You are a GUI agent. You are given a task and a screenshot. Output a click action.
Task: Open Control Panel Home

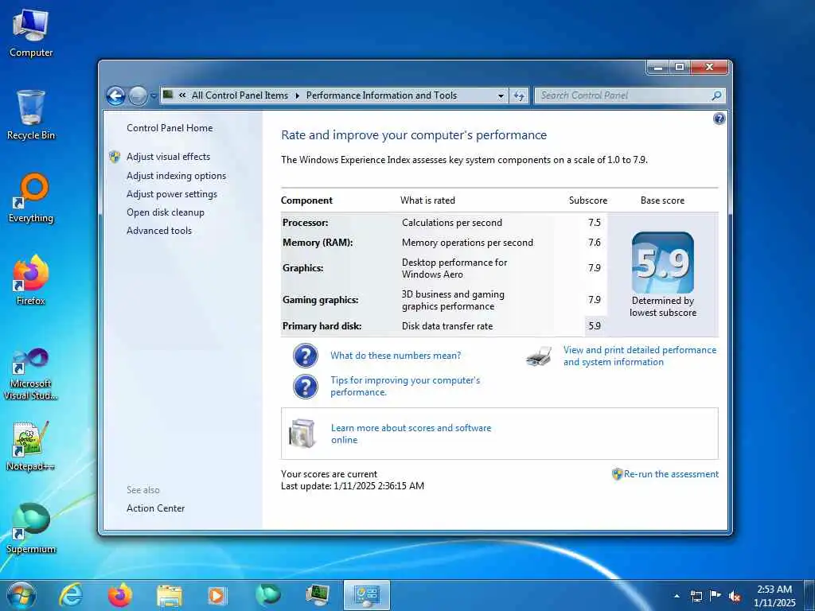(x=170, y=128)
